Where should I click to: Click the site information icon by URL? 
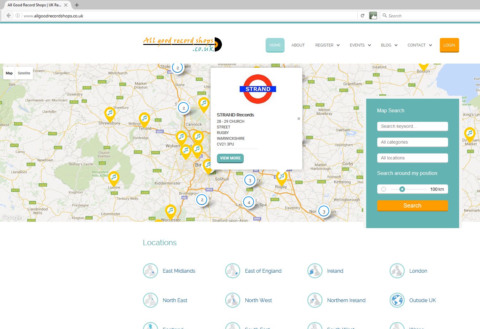[x=18, y=16]
